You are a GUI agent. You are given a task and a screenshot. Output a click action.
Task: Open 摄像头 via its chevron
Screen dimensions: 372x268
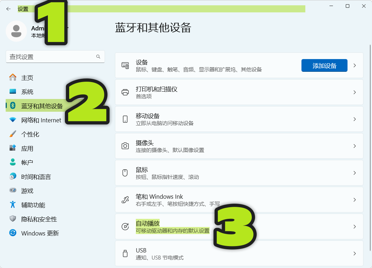point(355,146)
